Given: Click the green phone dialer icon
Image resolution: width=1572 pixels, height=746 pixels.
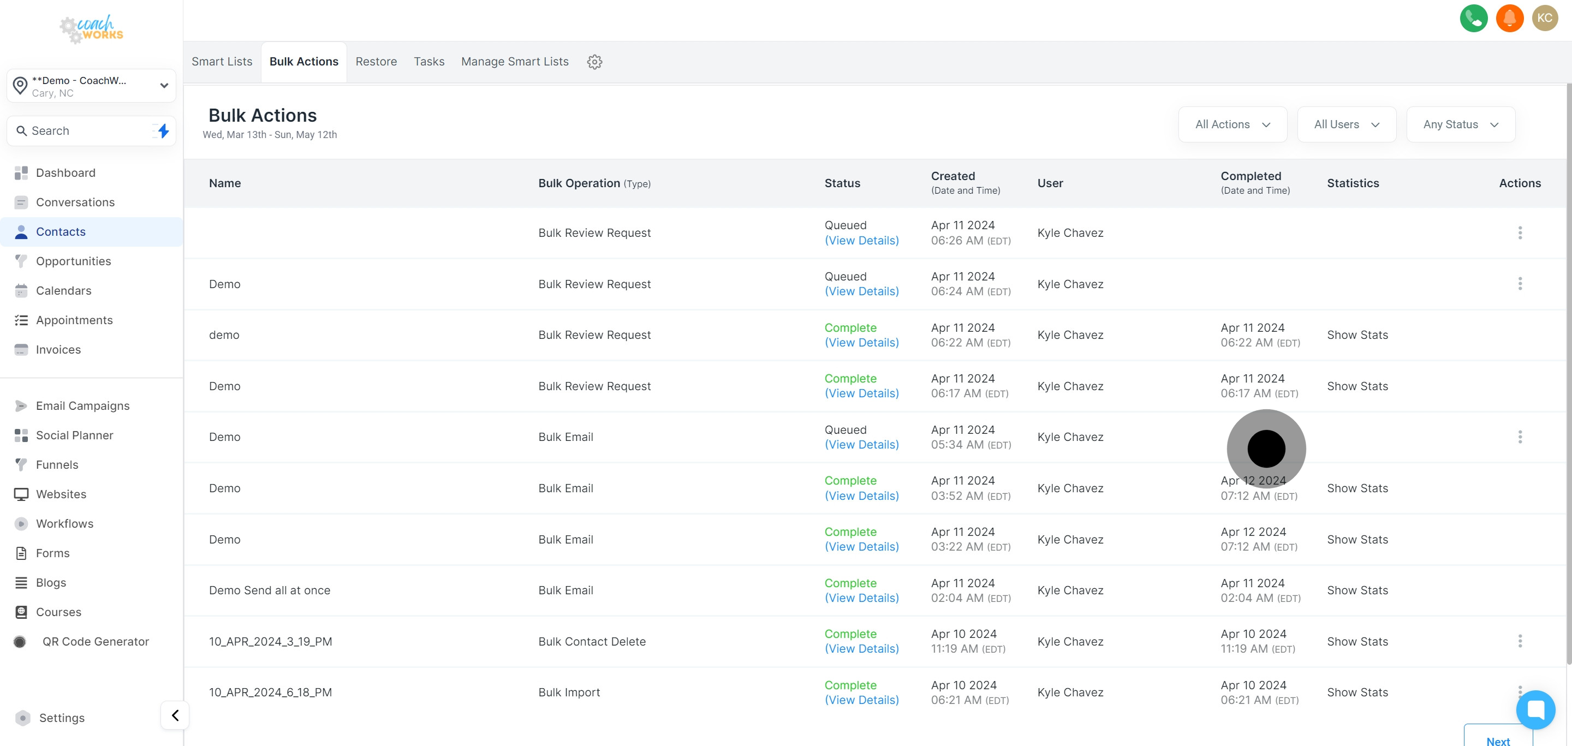Looking at the screenshot, I should (1473, 19).
